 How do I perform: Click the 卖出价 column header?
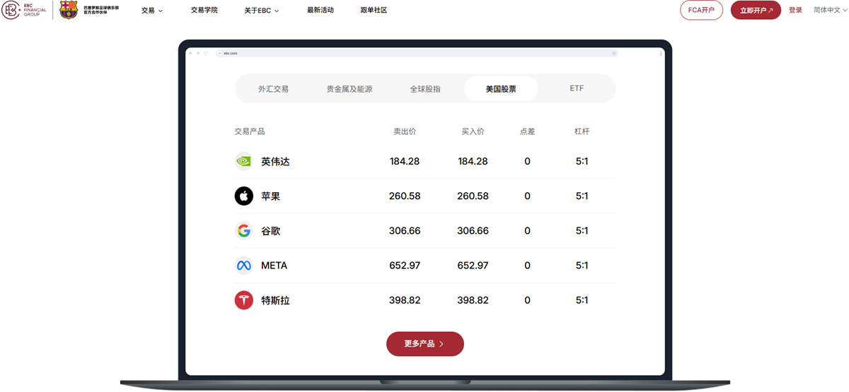click(x=405, y=131)
